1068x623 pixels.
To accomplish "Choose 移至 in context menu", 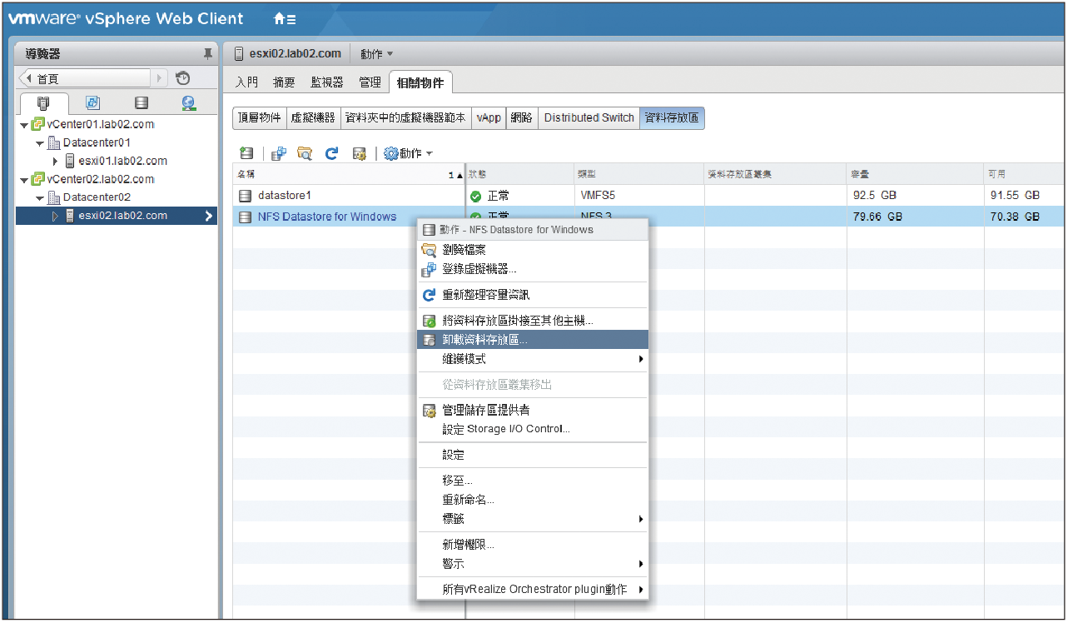I will [x=533, y=481].
